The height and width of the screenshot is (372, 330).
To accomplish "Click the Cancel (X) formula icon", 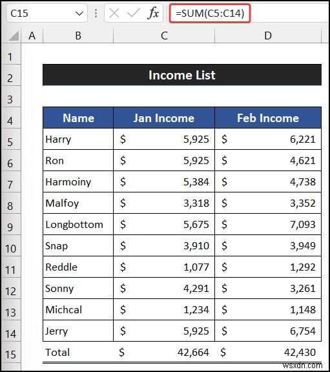I will (114, 14).
